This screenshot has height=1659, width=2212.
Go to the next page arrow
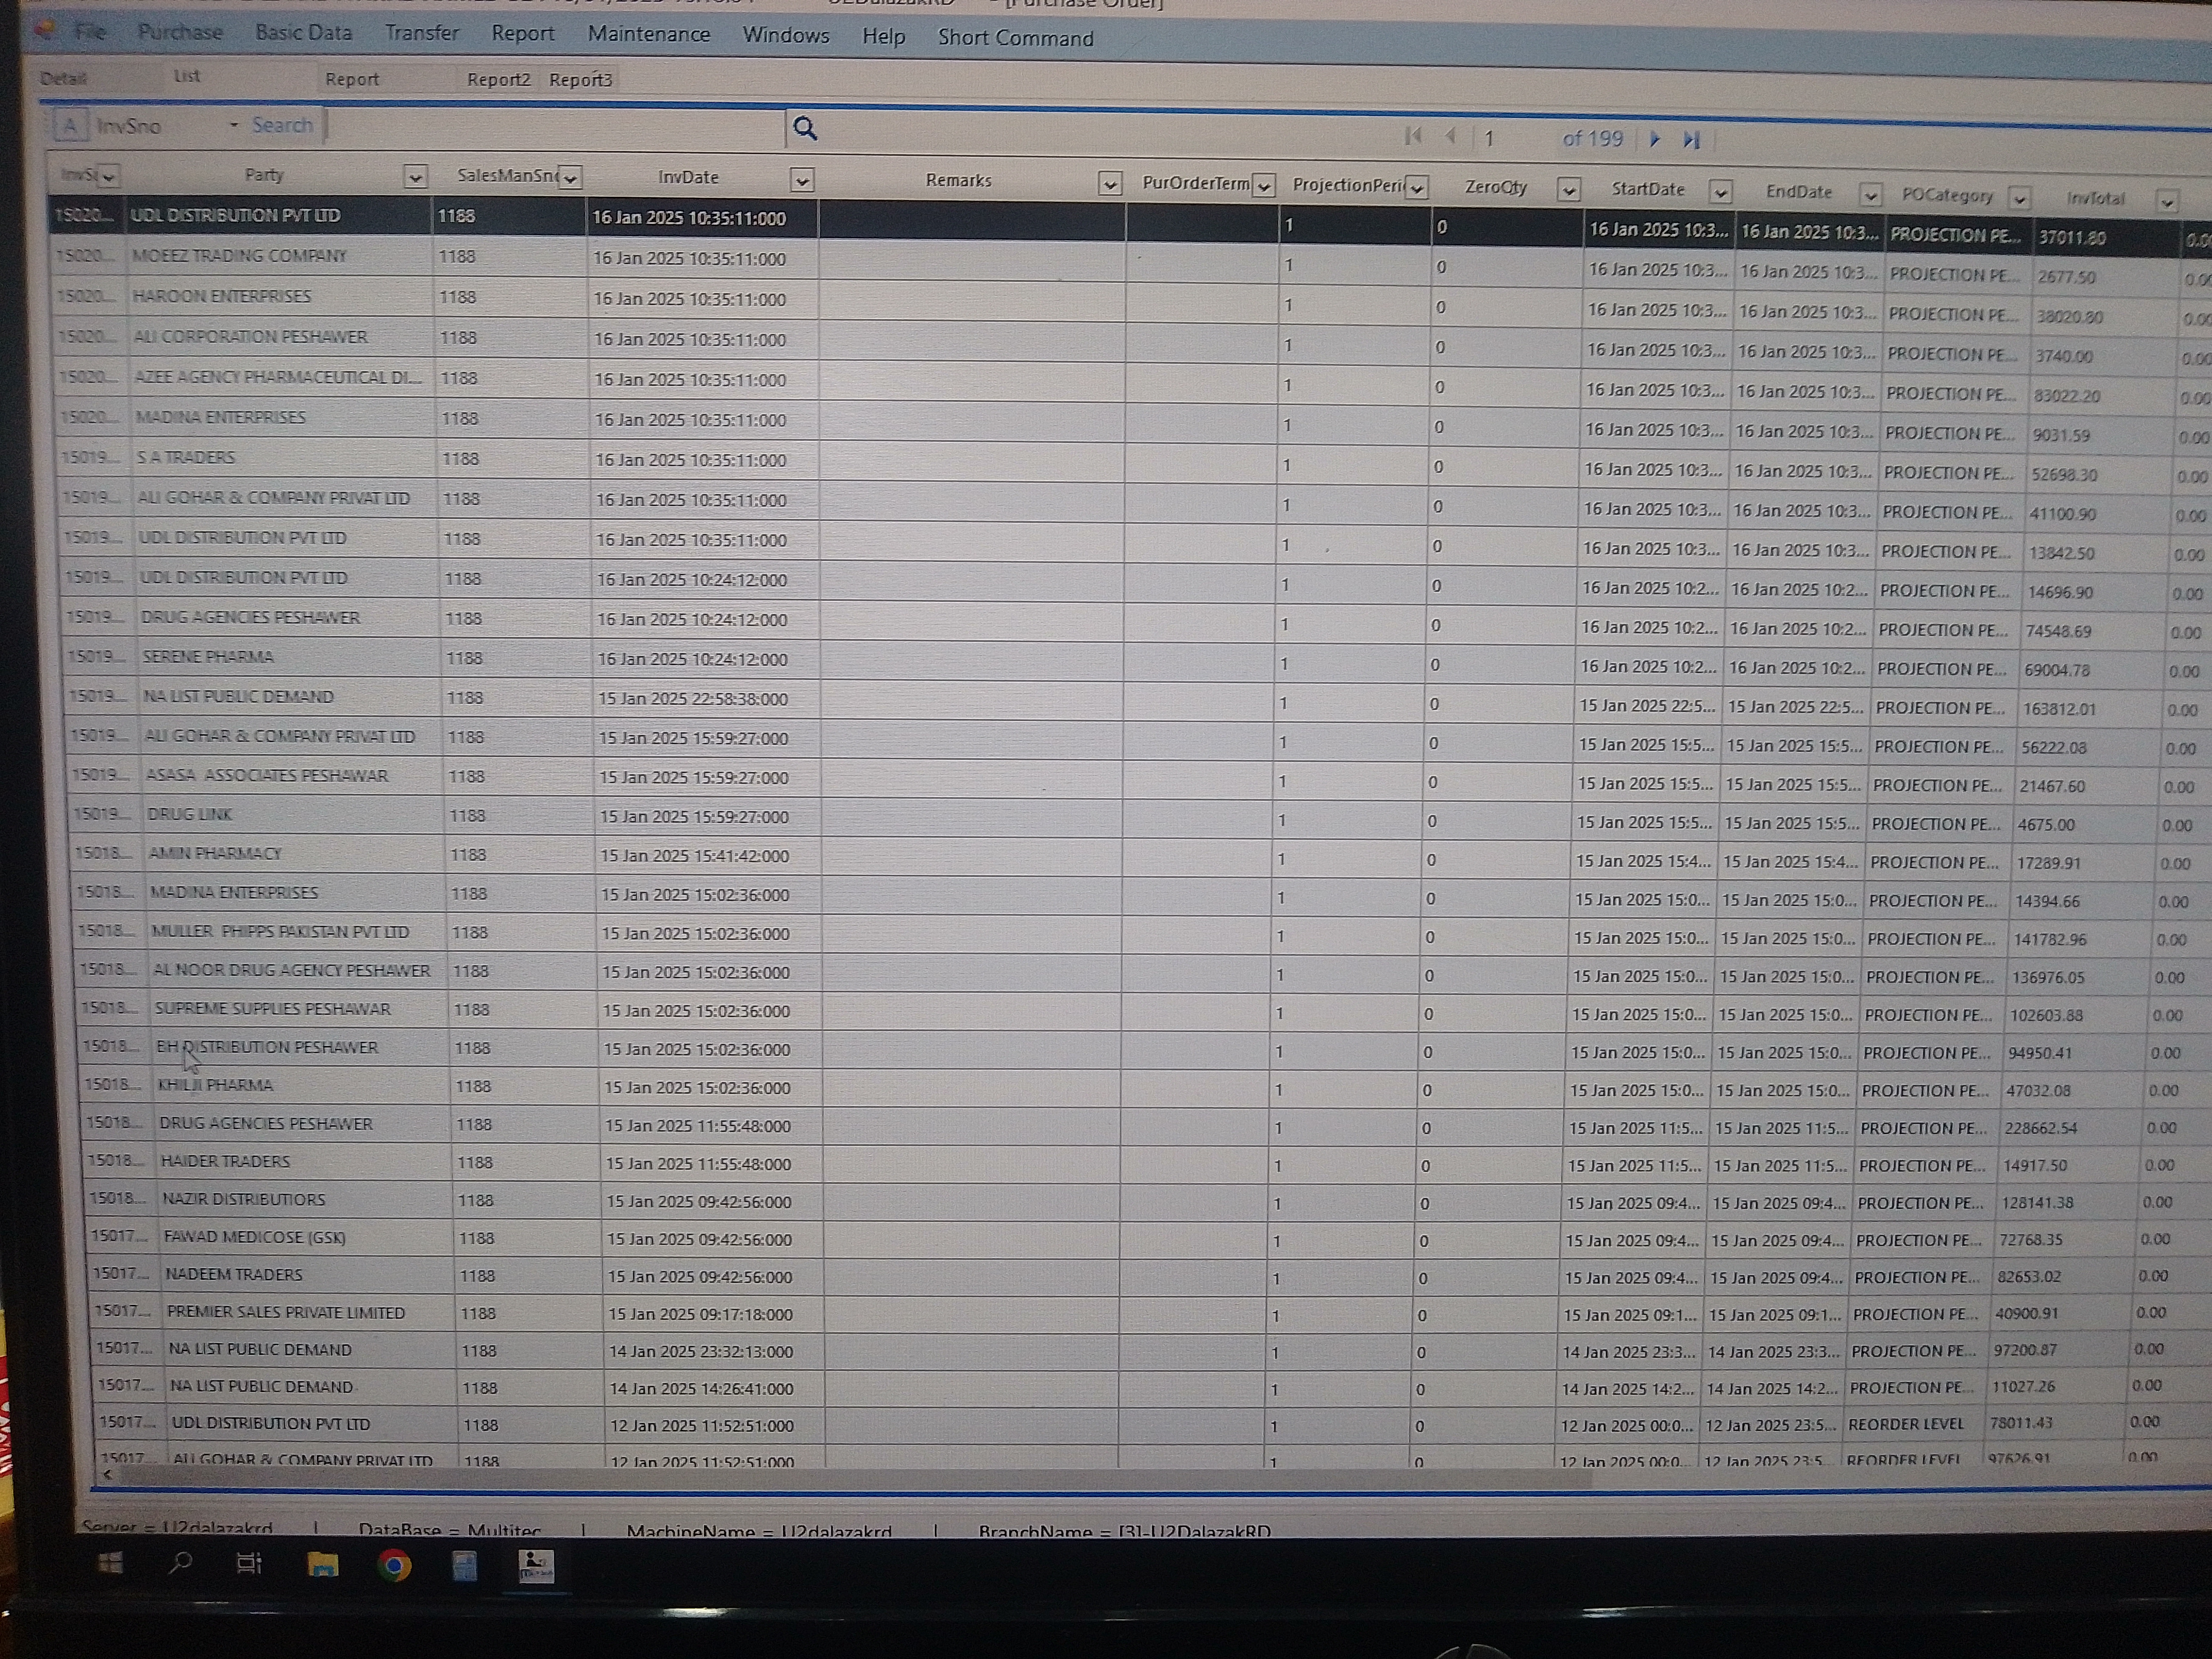1655,140
